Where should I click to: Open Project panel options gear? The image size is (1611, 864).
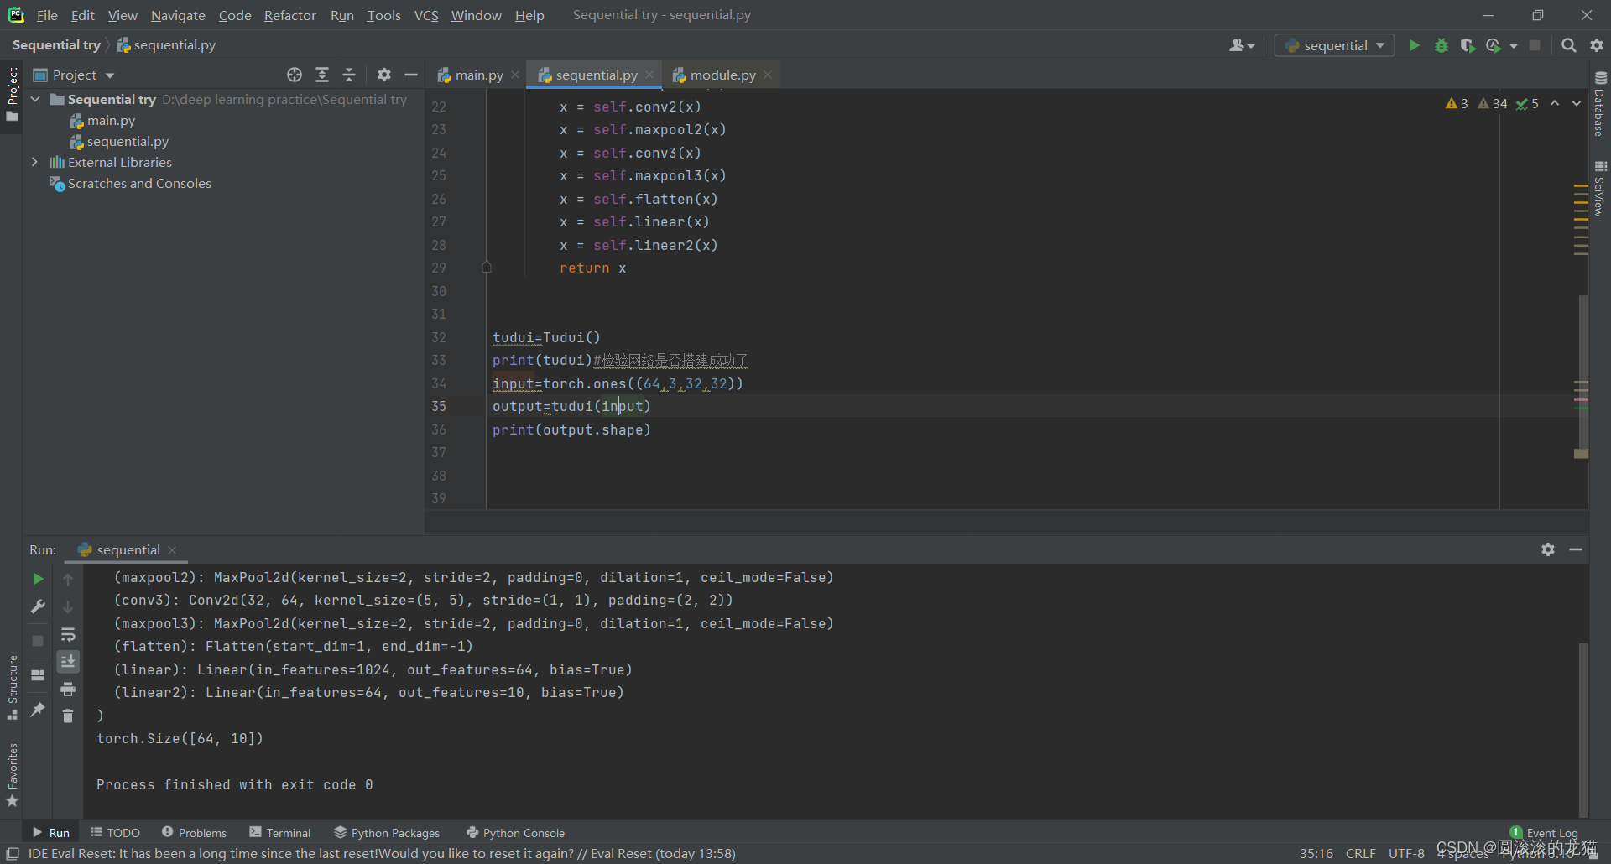(x=384, y=75)
